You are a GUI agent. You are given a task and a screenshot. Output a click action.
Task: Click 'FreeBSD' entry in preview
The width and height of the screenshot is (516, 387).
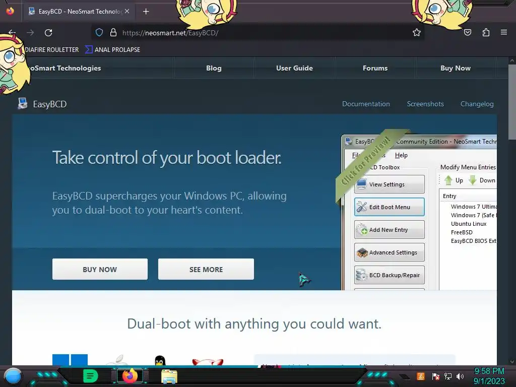click(462, 232)
